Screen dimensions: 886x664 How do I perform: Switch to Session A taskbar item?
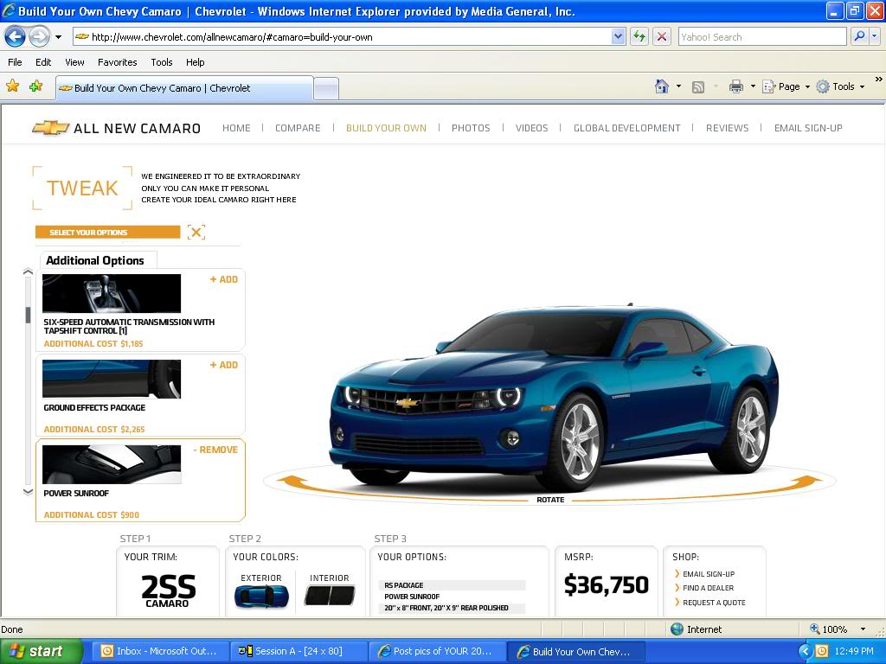click(298, 651)
